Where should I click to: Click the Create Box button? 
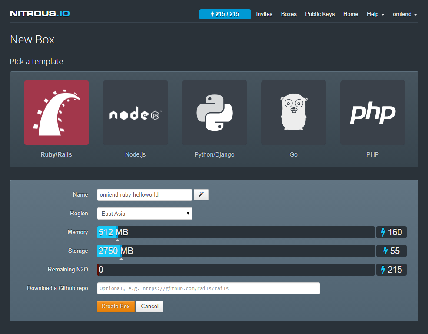pyautogui.click(x=116, y=307)
